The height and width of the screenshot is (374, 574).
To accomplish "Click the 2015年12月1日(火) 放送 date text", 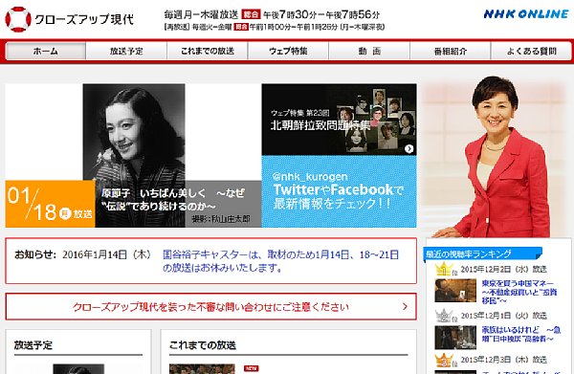I will click(x=504, y=316).
